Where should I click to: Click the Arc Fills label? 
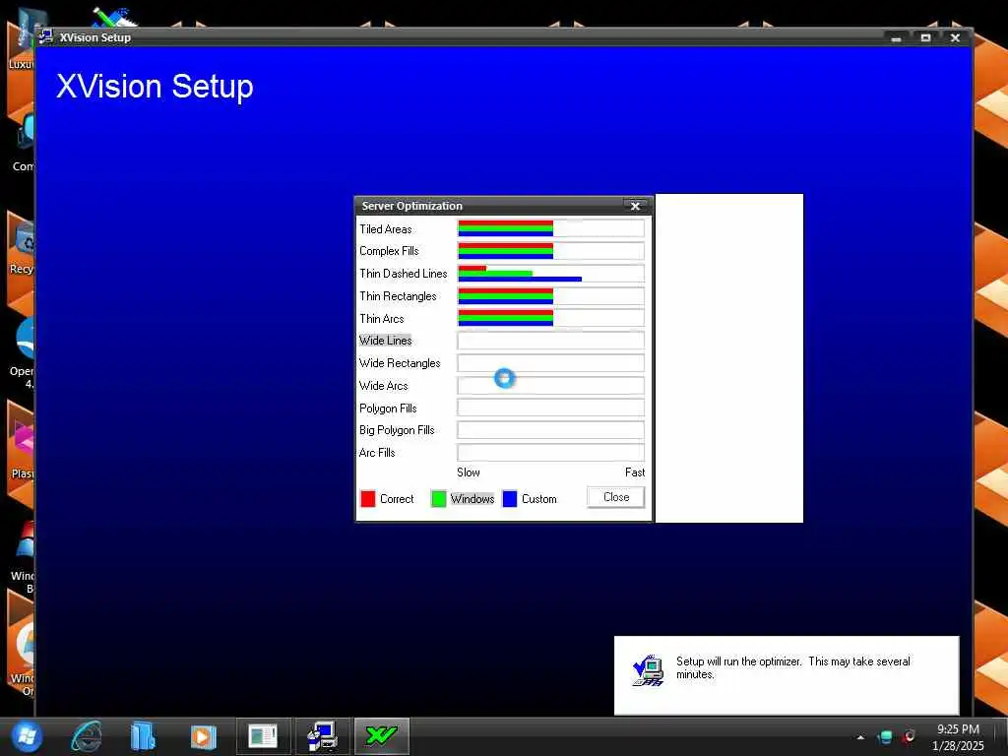coord(377,453)
